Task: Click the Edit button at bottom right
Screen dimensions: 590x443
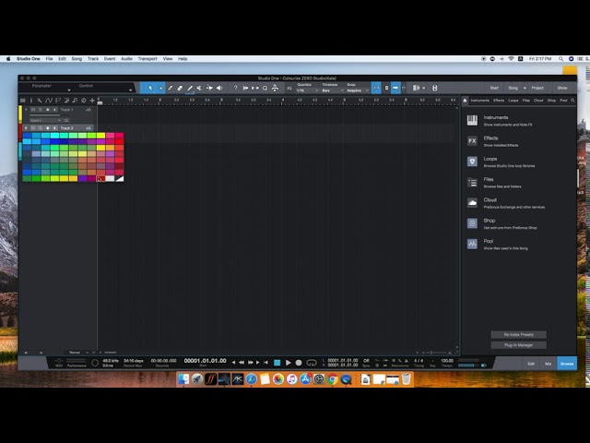Action: [531, 364]
